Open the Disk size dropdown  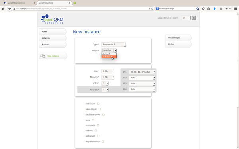(x=108, y=71)
